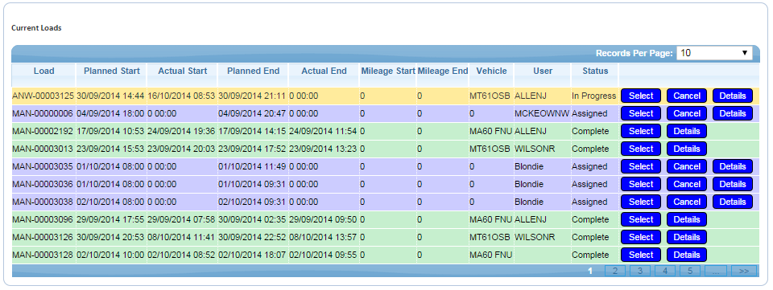
Task: Open Details for load MAN-00003038
Action: tap(733, 202)
